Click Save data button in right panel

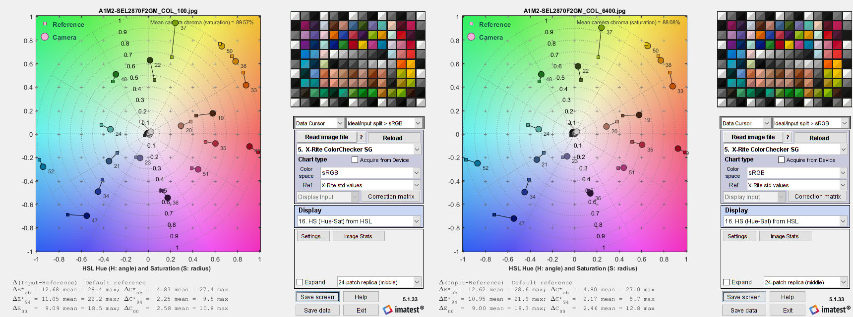click(743, 310)
